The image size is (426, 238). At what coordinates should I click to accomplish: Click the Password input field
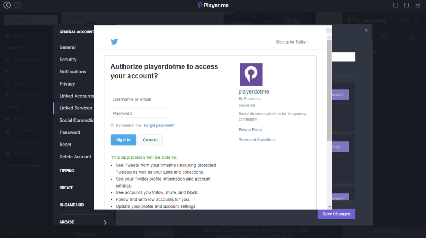coord(140,113)
